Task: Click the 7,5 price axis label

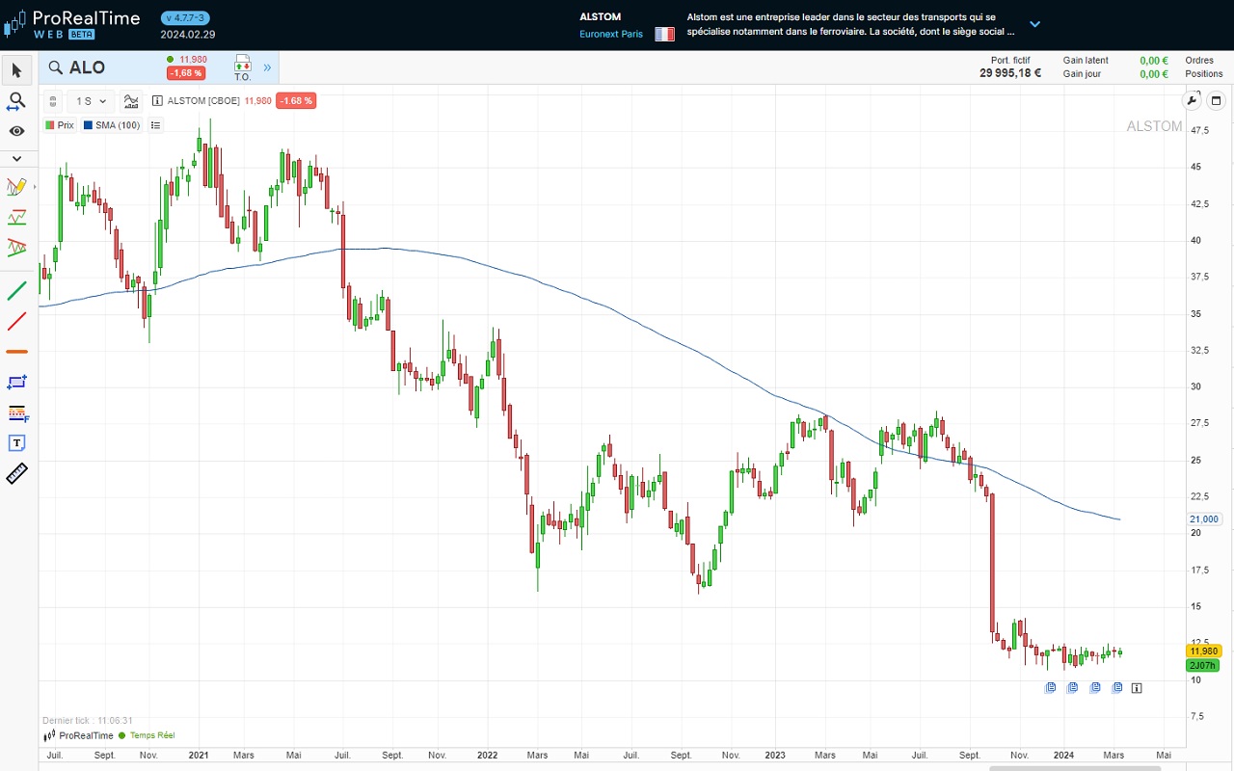Action: 1198,716
